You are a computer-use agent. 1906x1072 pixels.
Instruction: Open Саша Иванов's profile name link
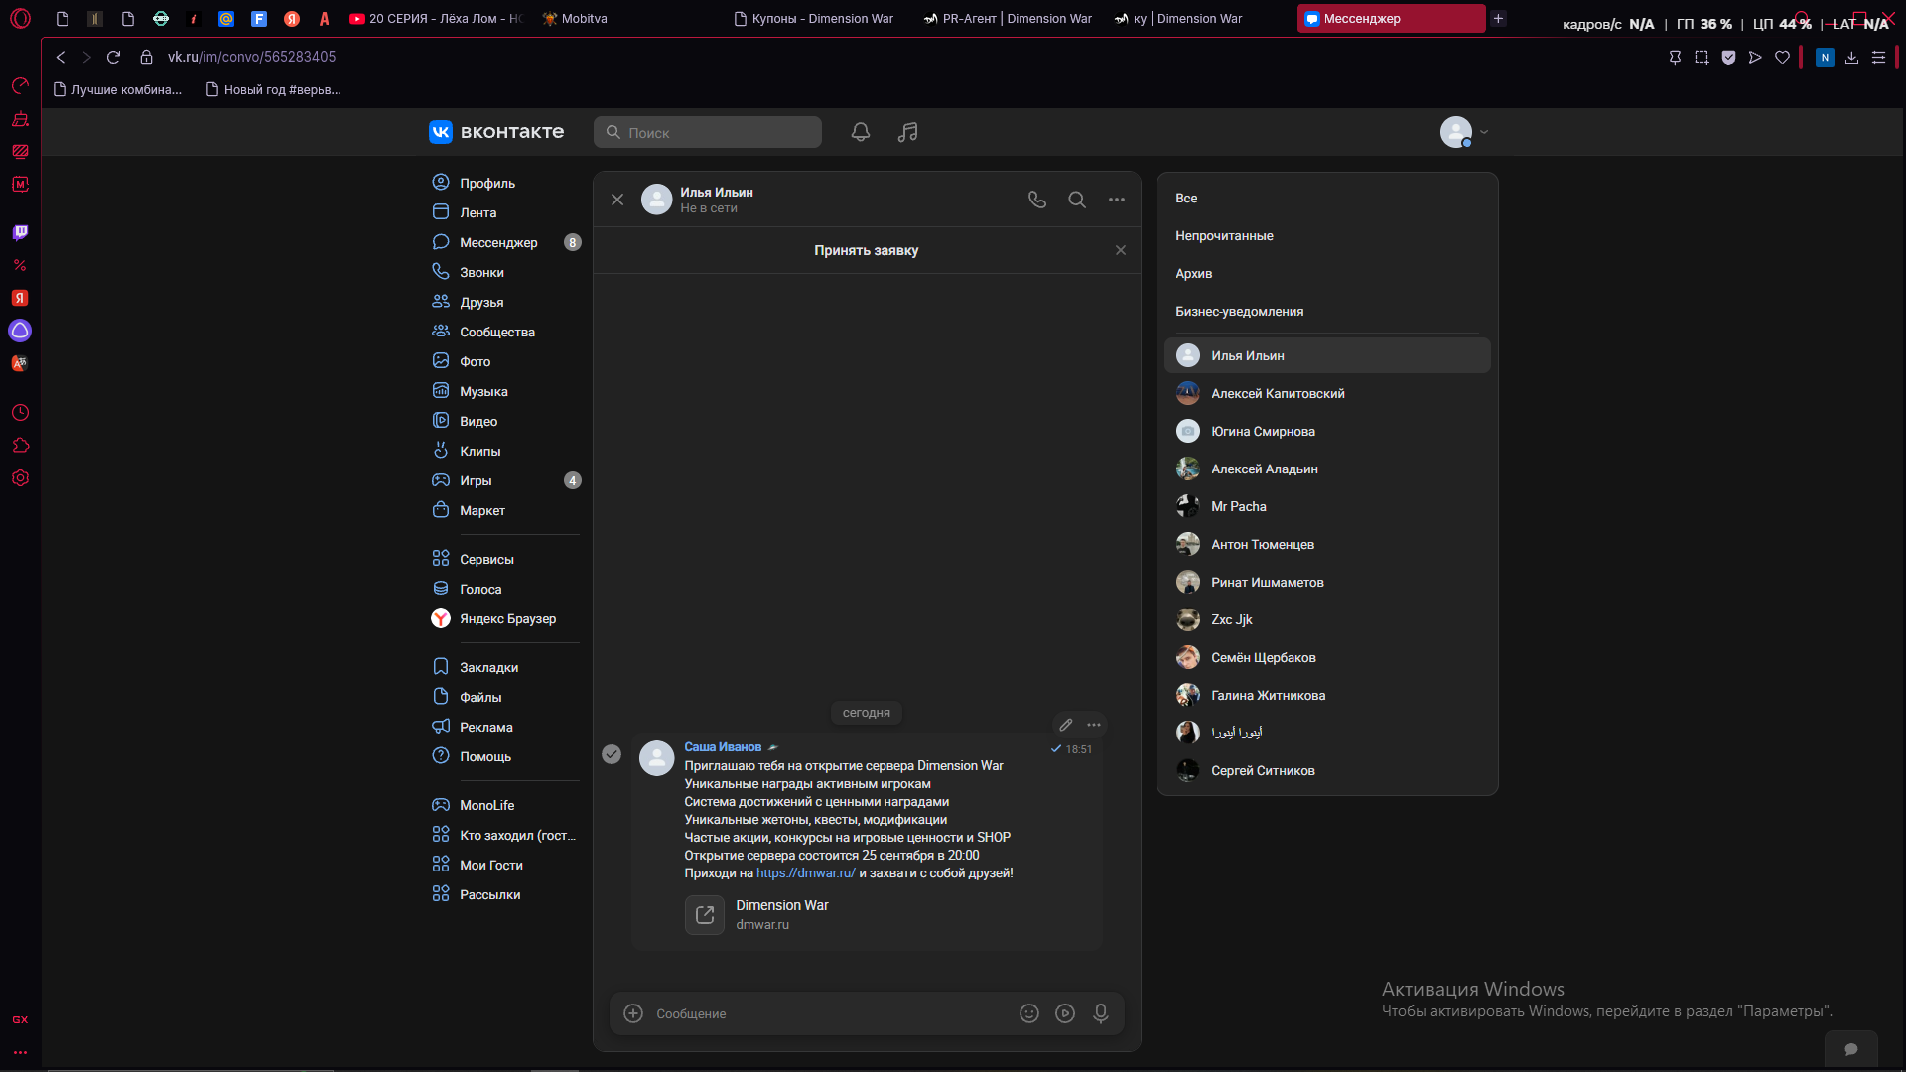pyautogui.click(x=723, y=747)
